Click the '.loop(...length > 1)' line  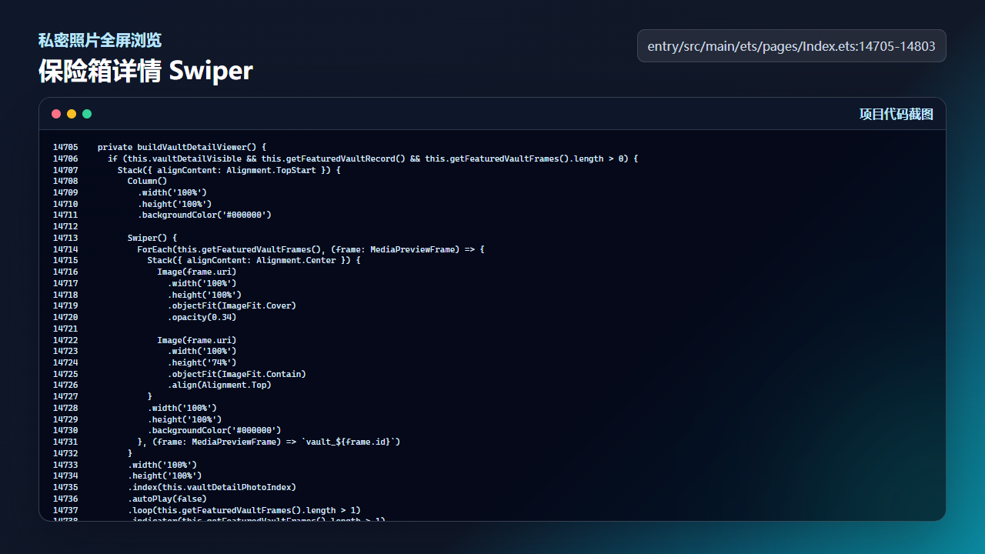pos(244,510)
